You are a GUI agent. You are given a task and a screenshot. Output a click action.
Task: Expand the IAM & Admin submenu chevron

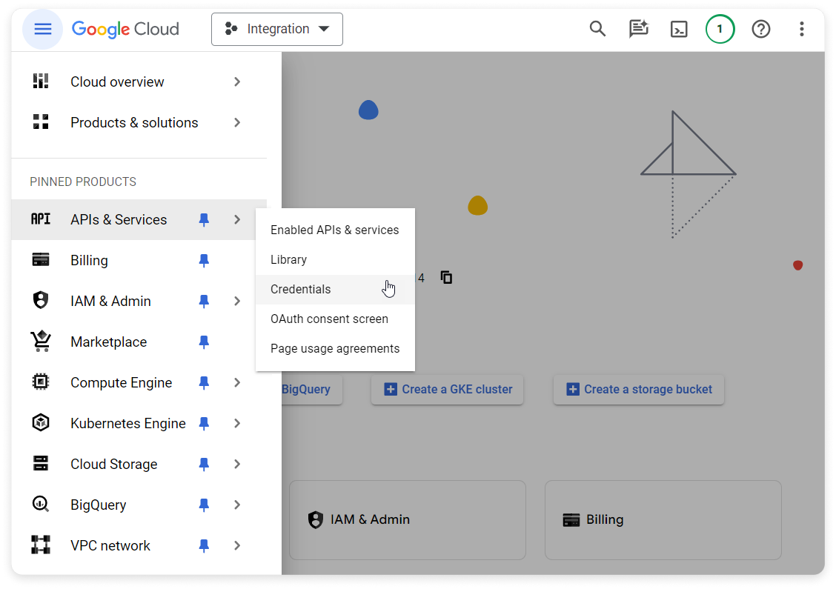click(x=237, y=301)
